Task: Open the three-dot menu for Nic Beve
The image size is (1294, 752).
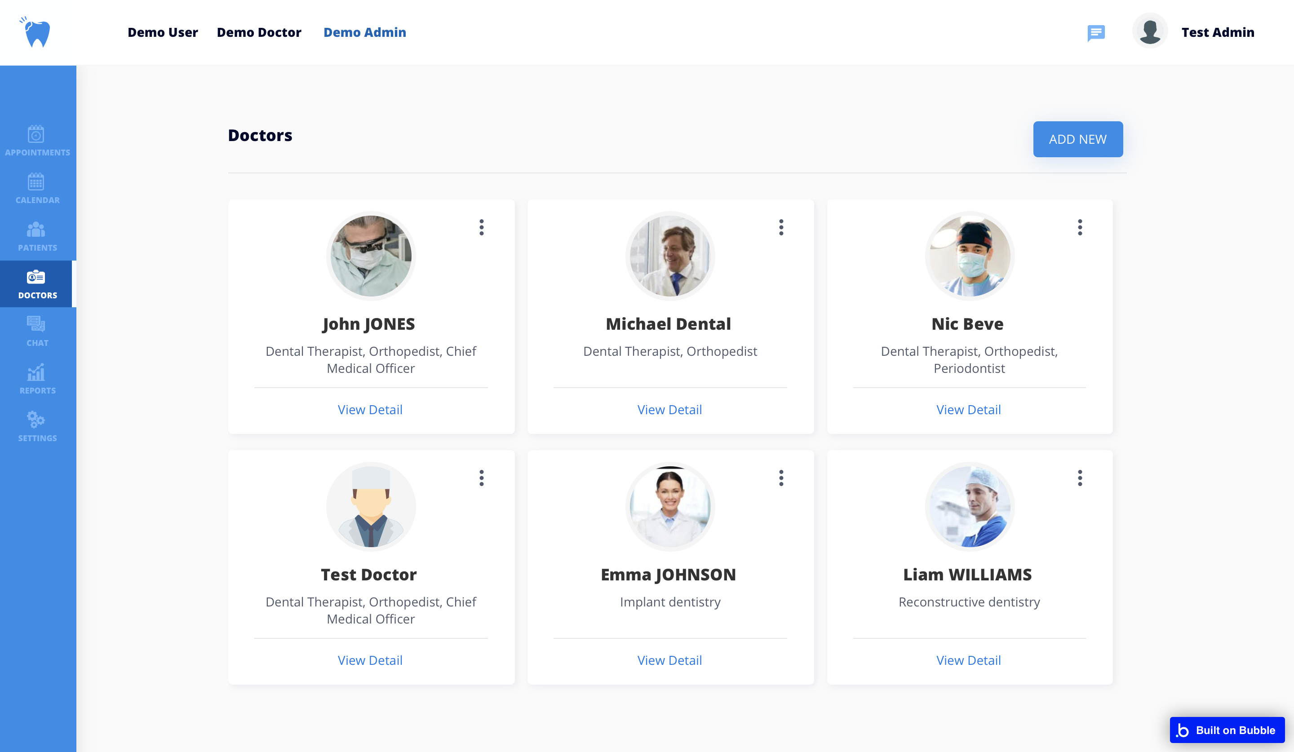Action: (x=1080, y=227)
